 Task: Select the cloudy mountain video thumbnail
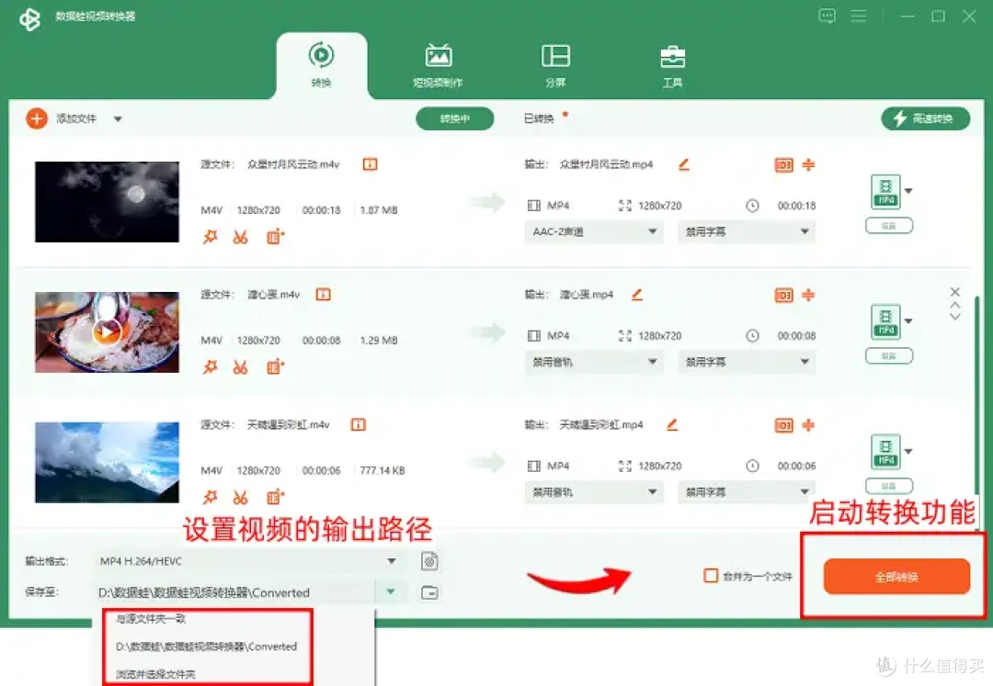(107, 462)
